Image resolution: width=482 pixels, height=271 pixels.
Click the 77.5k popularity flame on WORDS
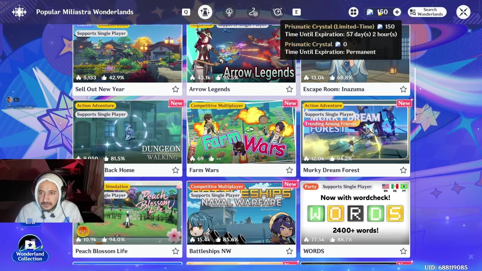click(314, 239)
